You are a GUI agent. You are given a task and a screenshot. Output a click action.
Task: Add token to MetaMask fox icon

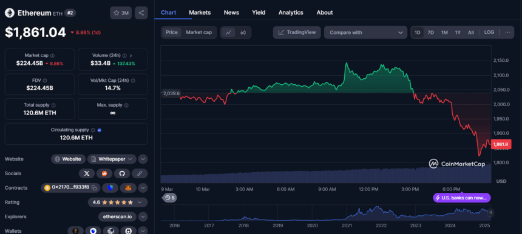[x=128, y=188]
